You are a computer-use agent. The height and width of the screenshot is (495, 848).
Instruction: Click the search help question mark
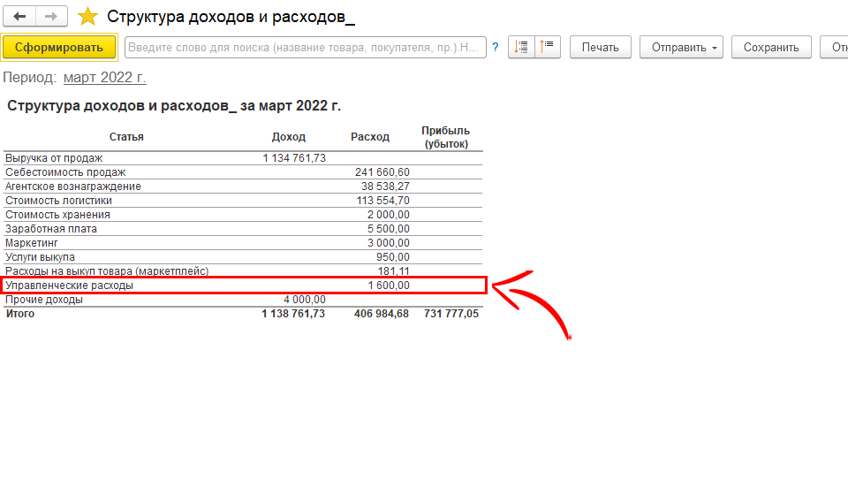click(496, 48)
